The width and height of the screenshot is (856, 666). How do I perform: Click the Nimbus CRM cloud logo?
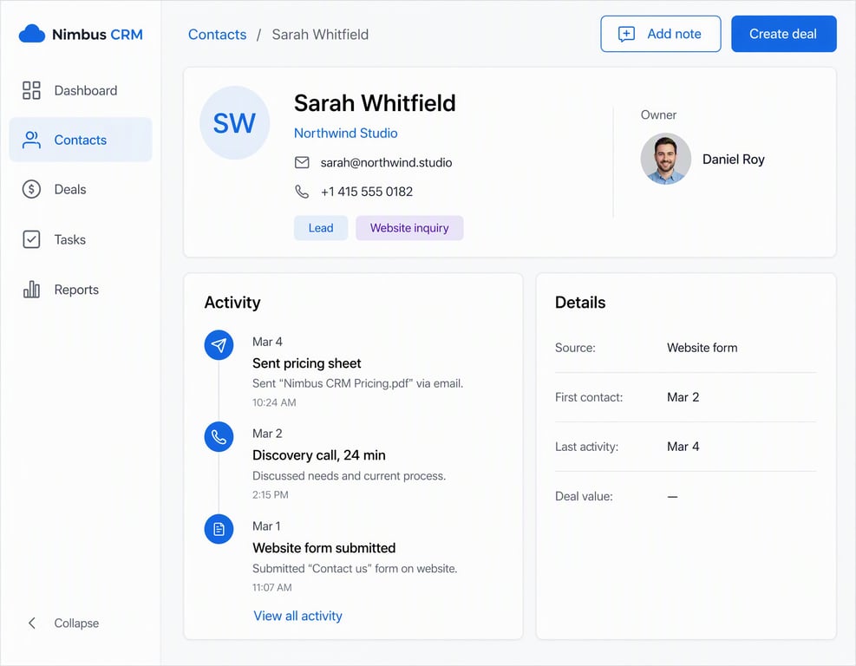click(x=32, y=34)
